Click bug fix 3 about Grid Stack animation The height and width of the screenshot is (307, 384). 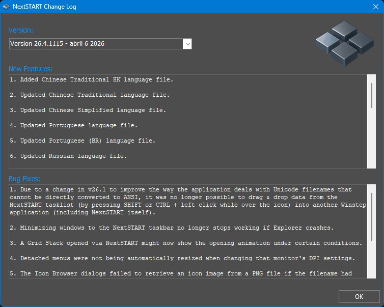point(186,243)
